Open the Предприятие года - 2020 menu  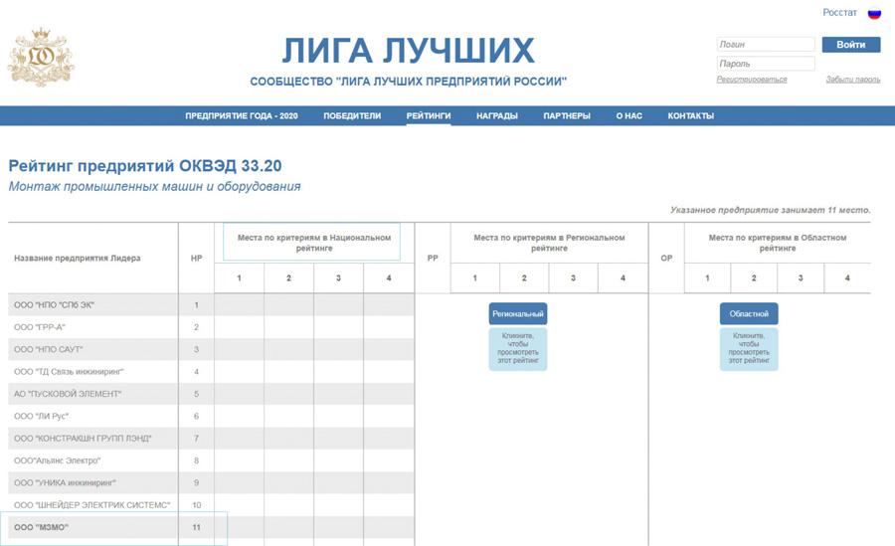coord(242,116)
